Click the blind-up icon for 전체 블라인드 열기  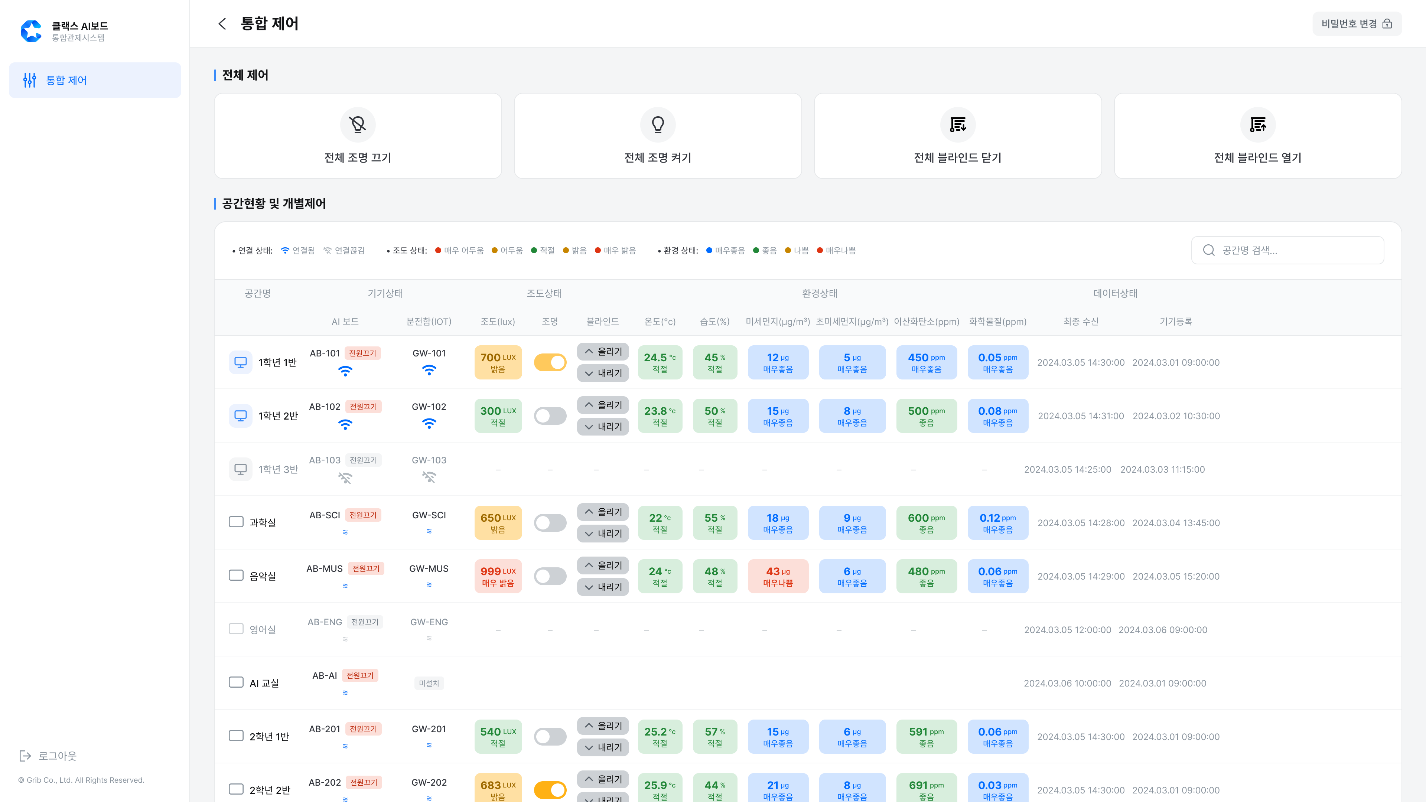point(1258,124)
